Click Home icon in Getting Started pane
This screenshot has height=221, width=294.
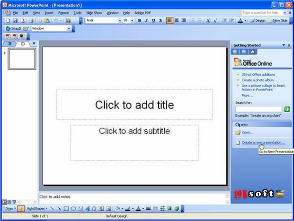click(x=252, y=52)
